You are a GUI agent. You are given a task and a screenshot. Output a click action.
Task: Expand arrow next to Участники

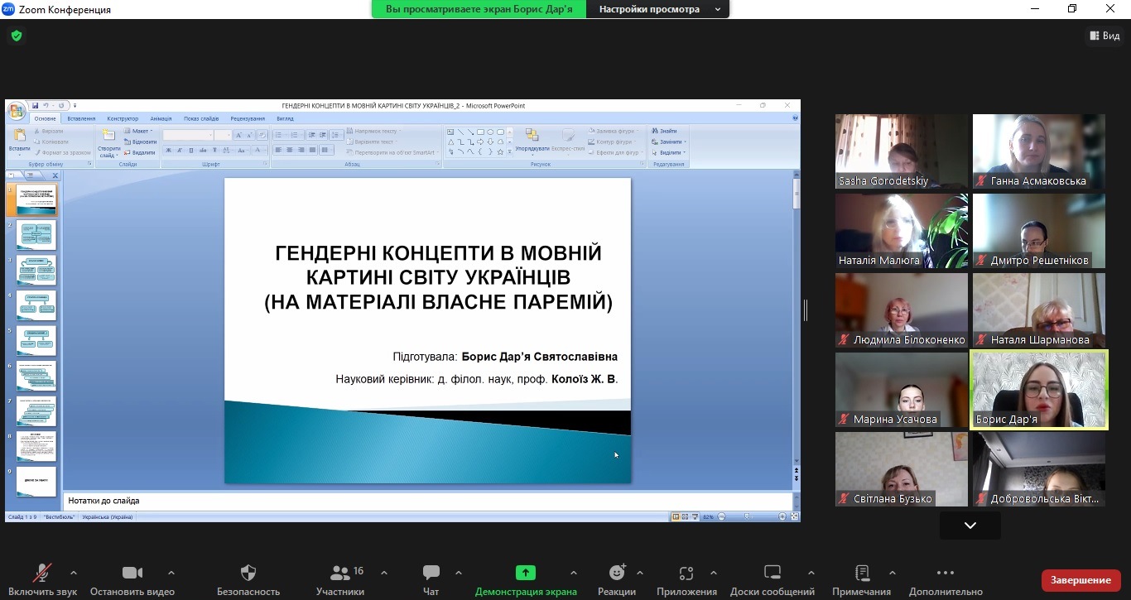384,573
